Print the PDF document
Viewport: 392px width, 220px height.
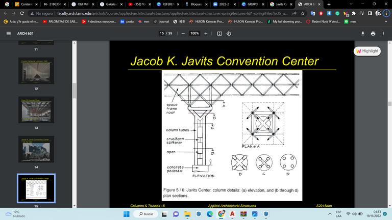pos(373,34)
